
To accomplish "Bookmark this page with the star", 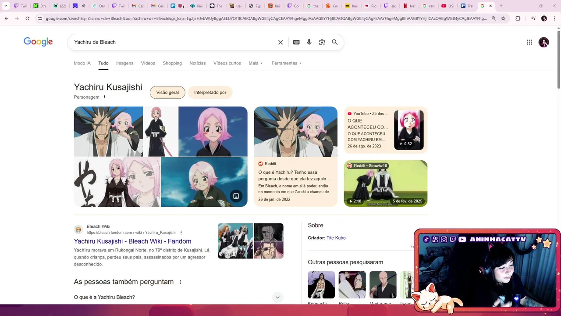I will point(503,18).
